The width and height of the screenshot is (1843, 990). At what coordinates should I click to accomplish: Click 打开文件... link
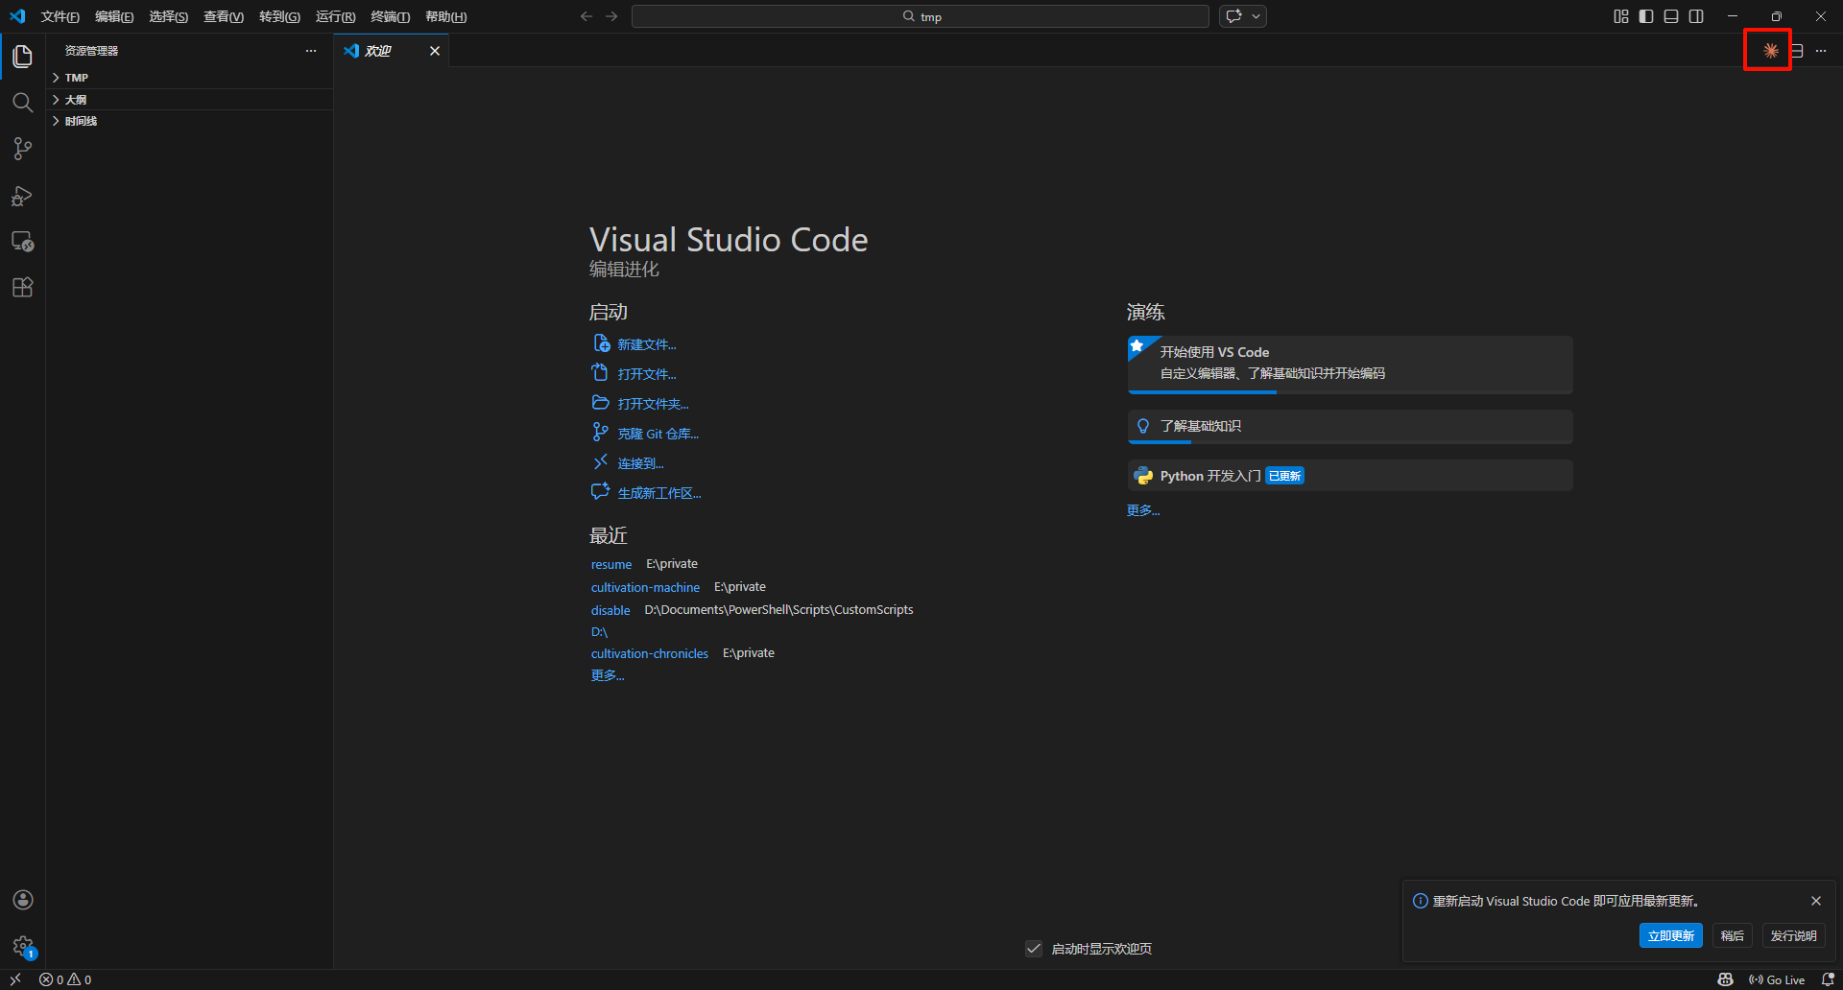pos(647,374)
